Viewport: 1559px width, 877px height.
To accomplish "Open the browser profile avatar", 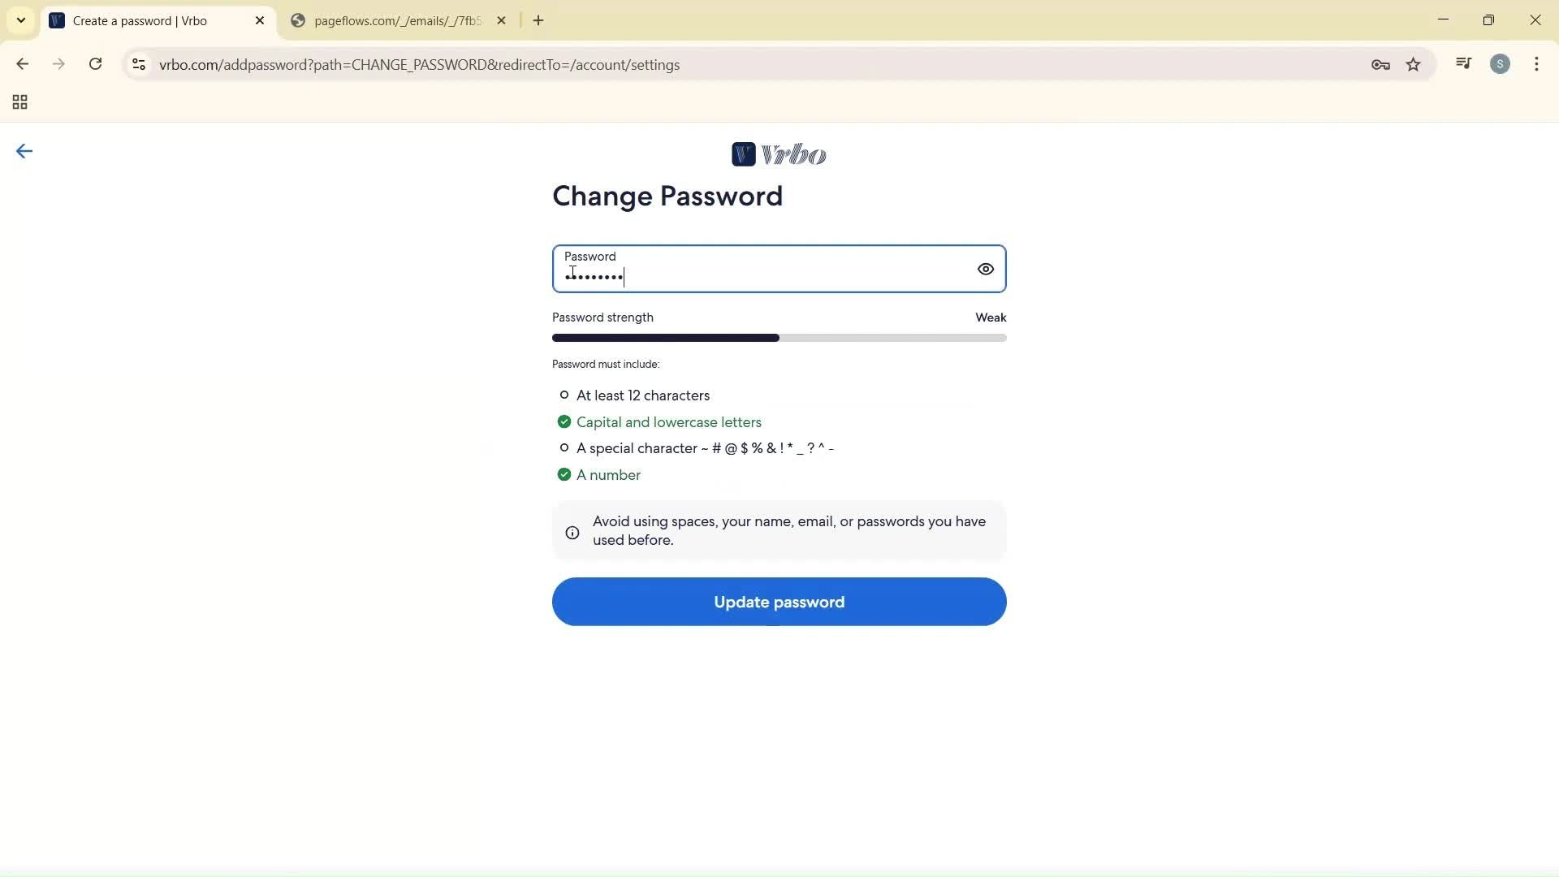I will pos(1500,63).
